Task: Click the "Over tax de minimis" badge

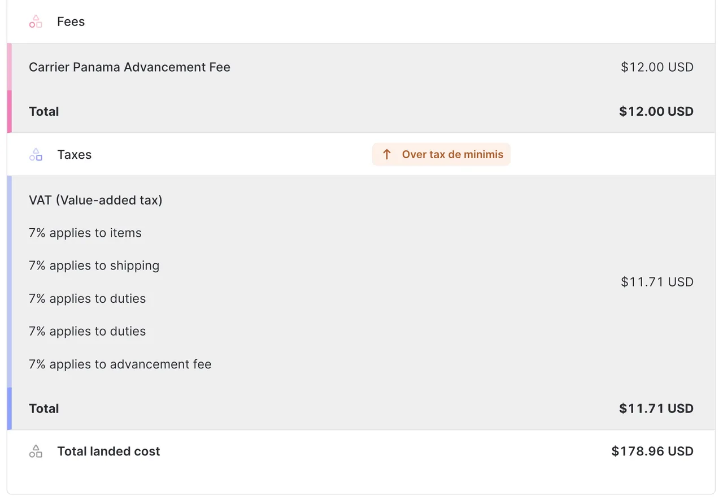Action: (441, 154)
